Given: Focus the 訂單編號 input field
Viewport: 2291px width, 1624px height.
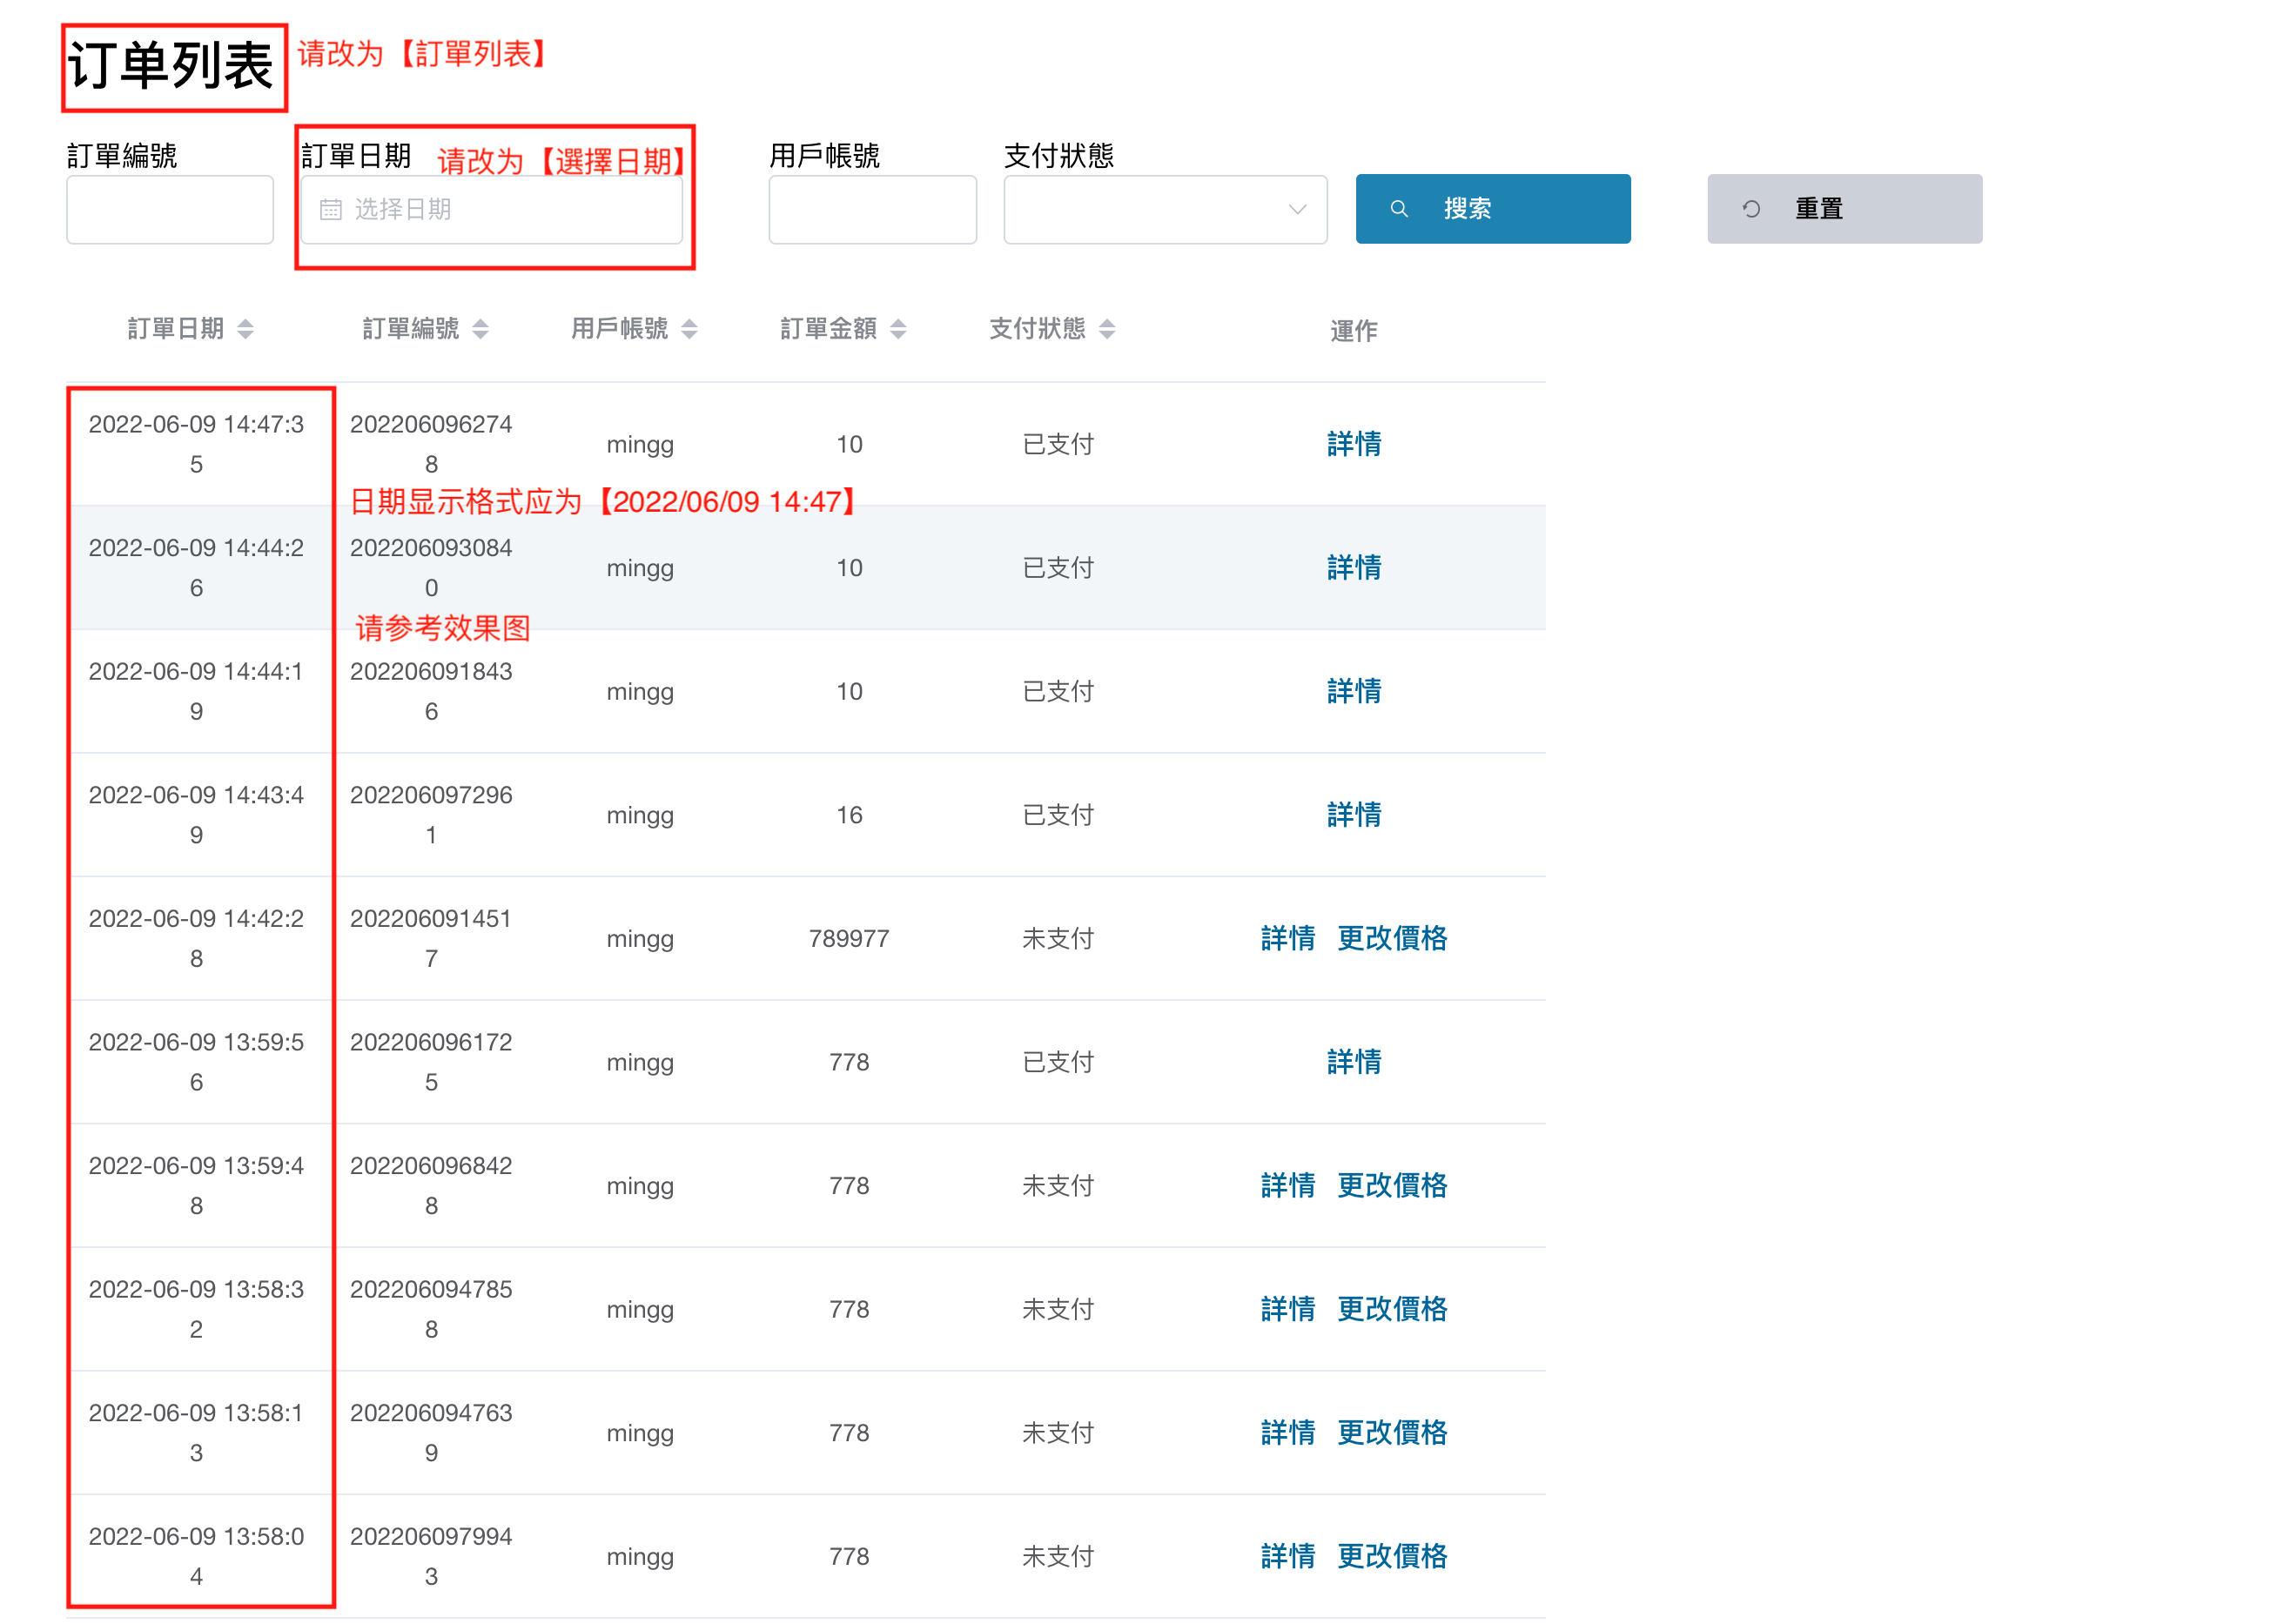Looking at the screenshot, I should point(170,209).
